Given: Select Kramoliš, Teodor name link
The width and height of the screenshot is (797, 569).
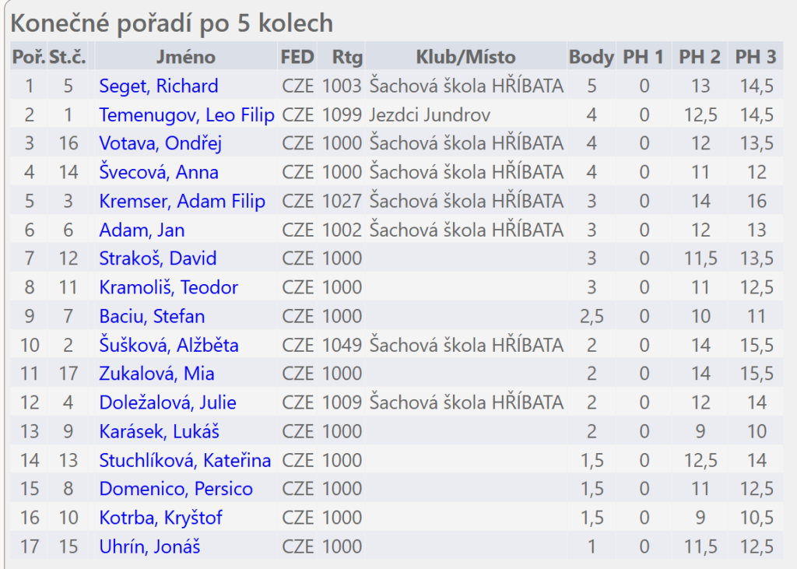Looking at the screenshot, I should 169,287.
